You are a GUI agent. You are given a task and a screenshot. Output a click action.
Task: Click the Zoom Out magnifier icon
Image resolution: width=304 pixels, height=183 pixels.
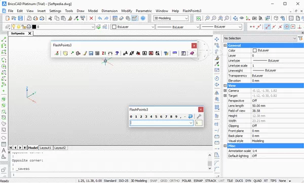214,18
